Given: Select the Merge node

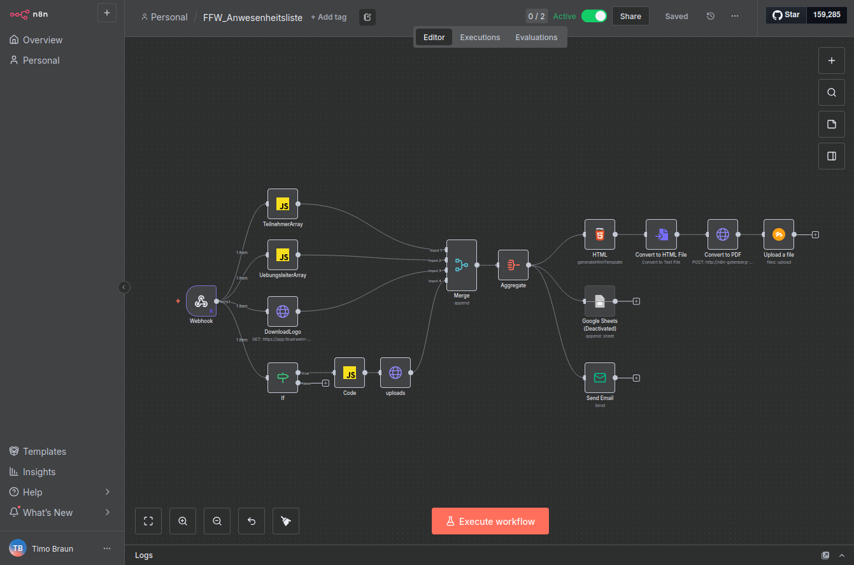Looking at the screenshot, I should (x=462, y=265).
